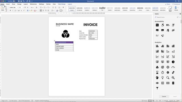Open the Change Case dropdown
Screen dimensions: 182x102
pos(32,8)
